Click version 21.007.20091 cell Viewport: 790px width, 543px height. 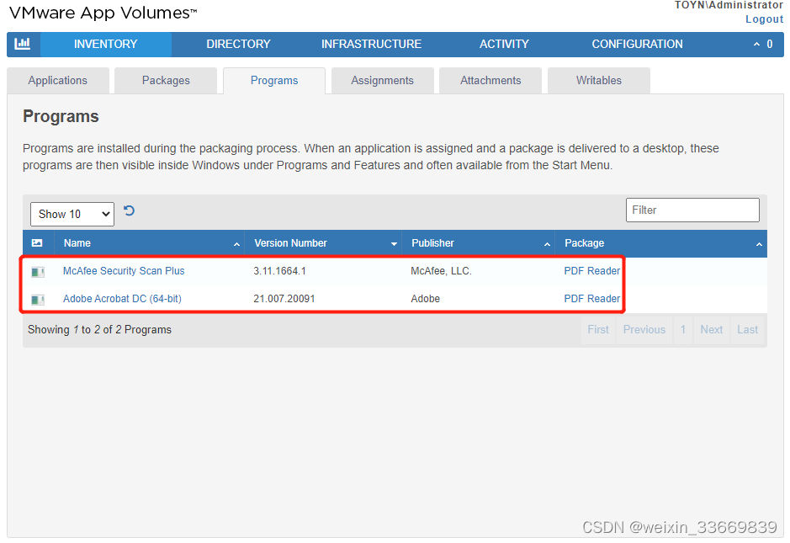click(x=284, y=299)
